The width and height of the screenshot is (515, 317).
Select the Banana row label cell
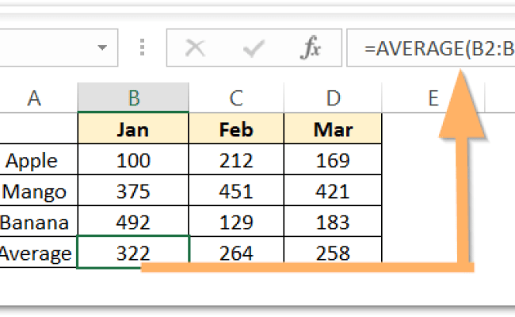point(39,221)
